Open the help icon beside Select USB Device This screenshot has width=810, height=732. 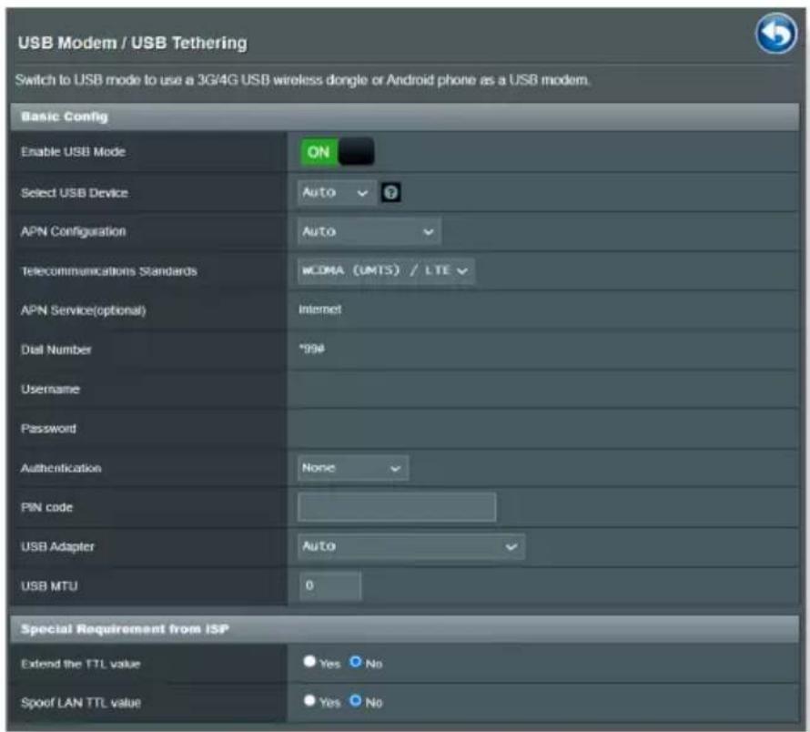point(391,192)
